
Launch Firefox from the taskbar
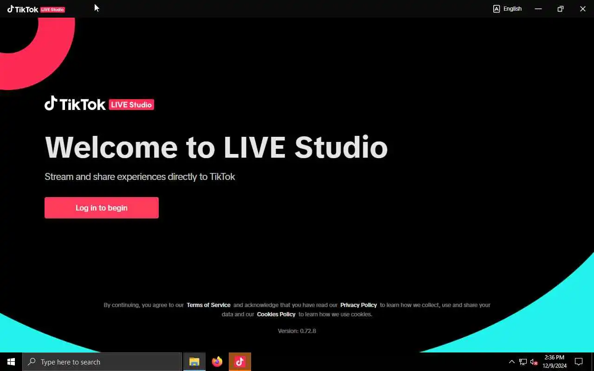[217, 362]
